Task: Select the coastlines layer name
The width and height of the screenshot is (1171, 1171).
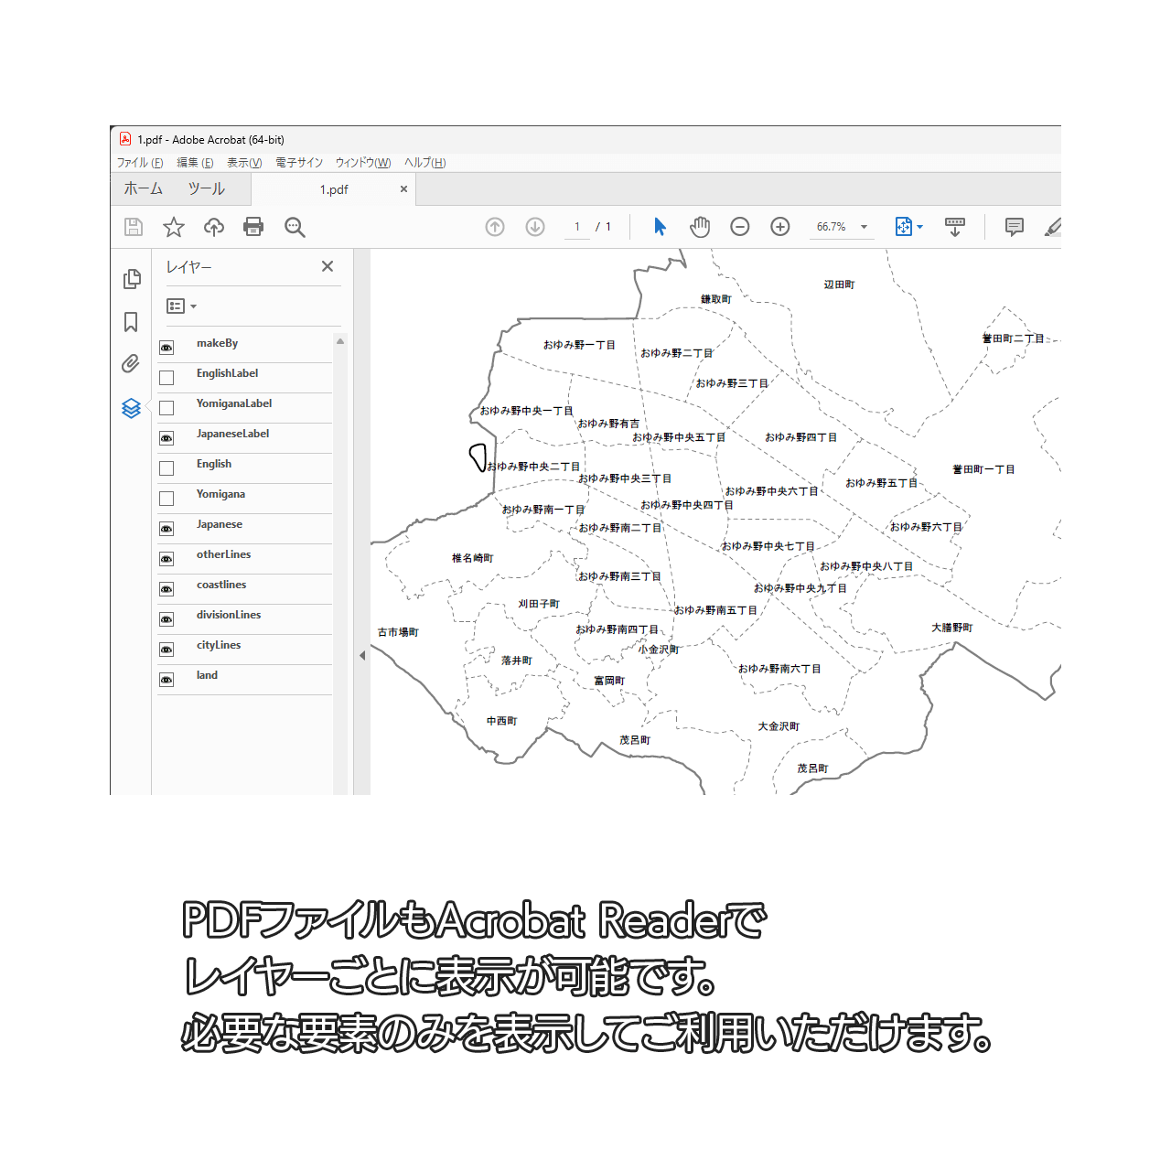Action: [221, 585]
